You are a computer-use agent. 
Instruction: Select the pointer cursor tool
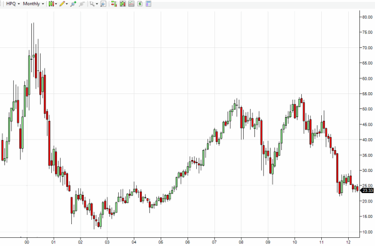pyautogui.click(x=92, y=4)
